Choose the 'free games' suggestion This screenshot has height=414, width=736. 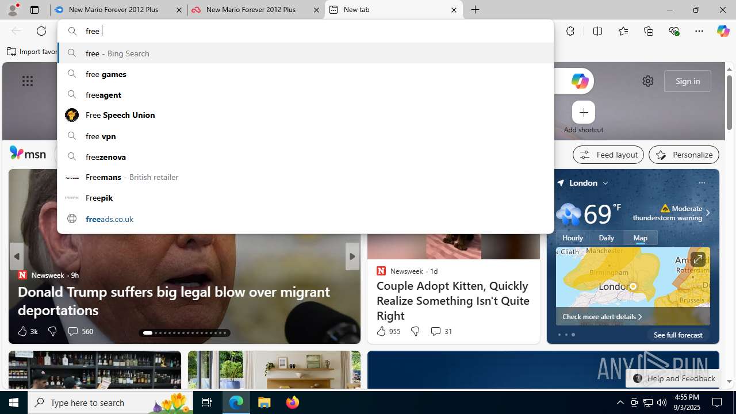[x=305, y=74]
